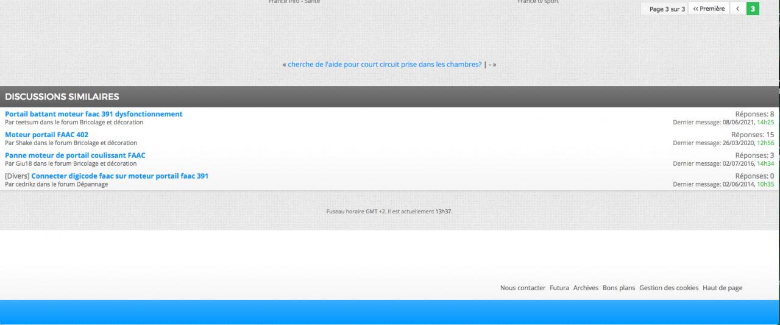Open Panne moteur de portail coulissant FAAC
Viewport: 780px width, 325px height.
pos(75,155)
